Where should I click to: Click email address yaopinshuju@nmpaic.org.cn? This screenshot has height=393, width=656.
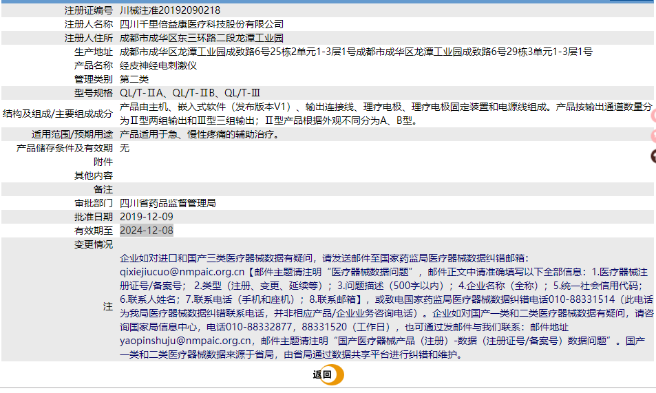[185, 341]
